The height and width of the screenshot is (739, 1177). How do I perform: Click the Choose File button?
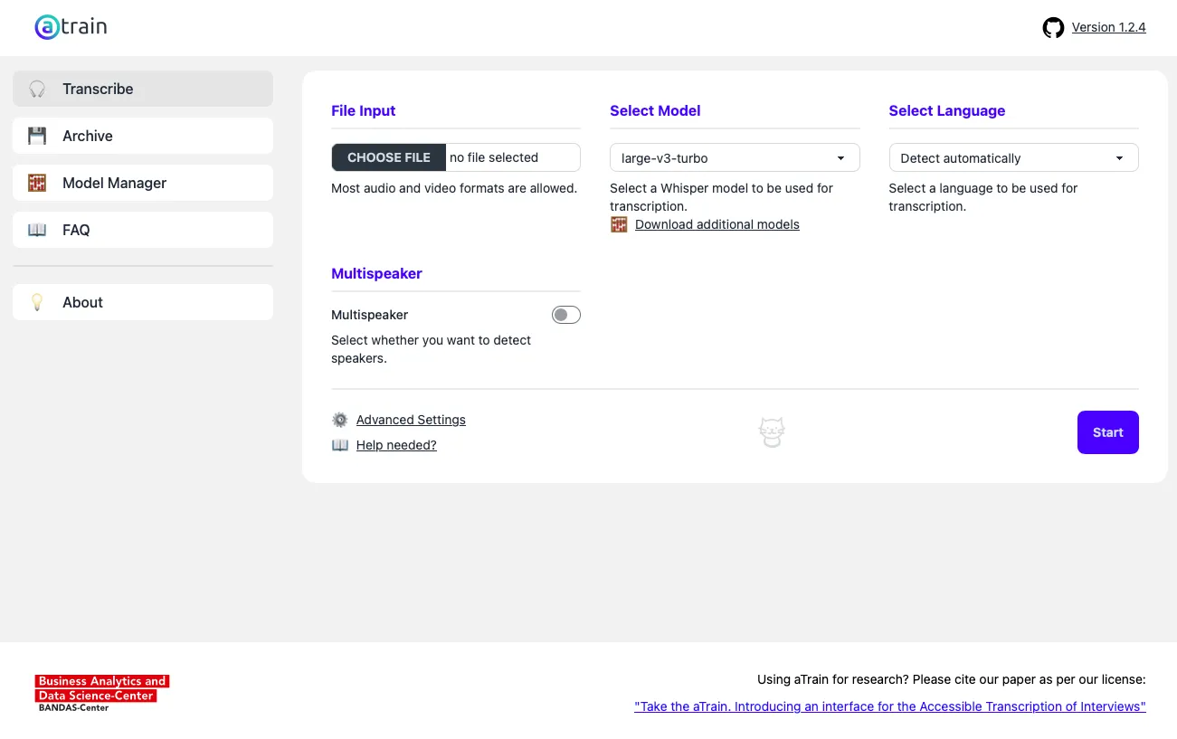(x=389, y=157)
